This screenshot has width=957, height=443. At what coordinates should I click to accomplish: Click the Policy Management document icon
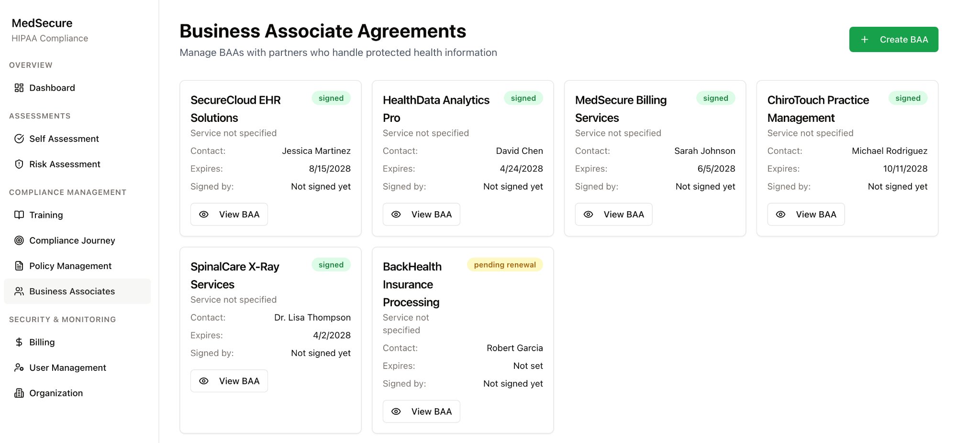[x=19, y=266]
